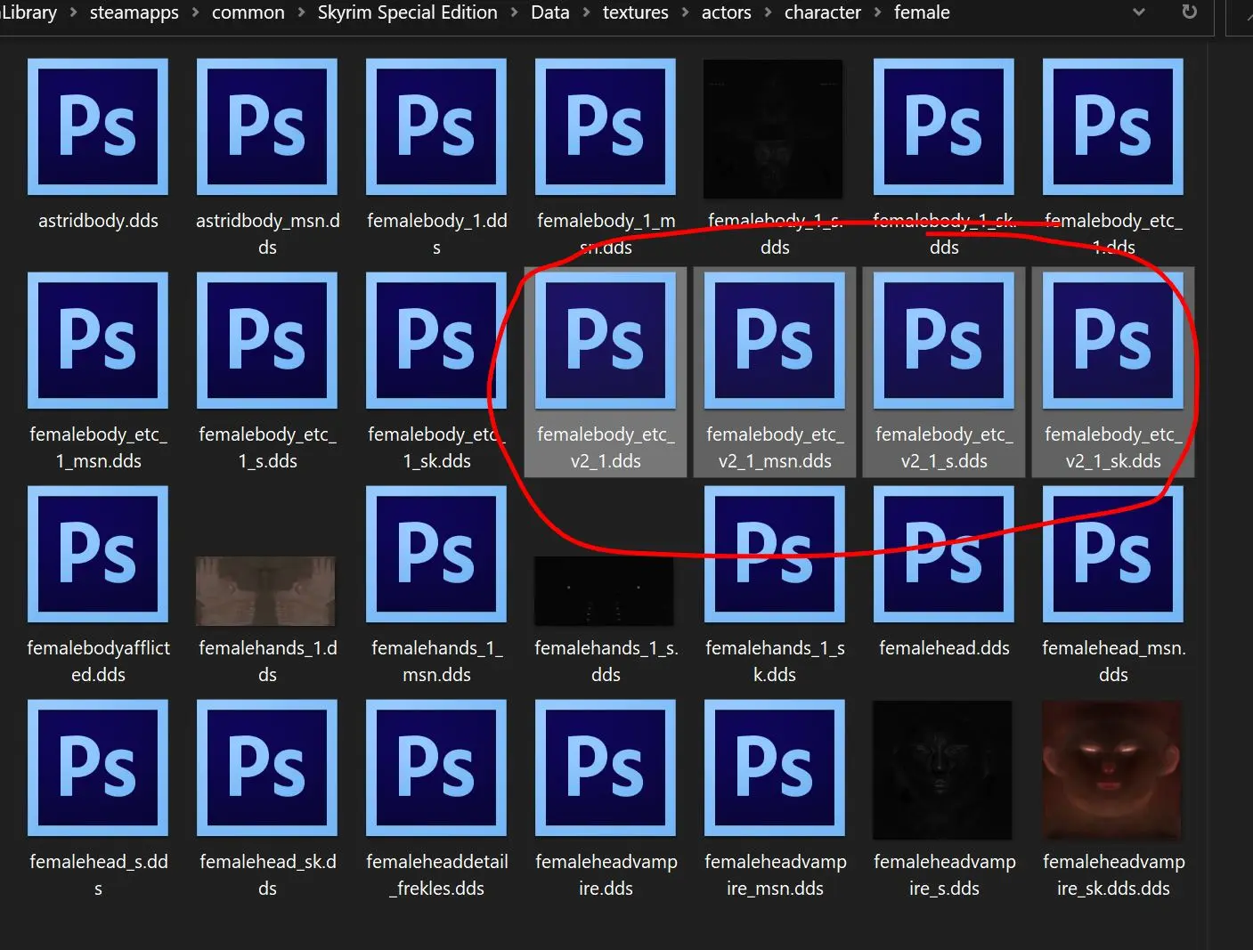The height and width of the screenshot is (950, 1253).
Task: Select femalehead_sk.dds file icon
Action: pos(267,767)
